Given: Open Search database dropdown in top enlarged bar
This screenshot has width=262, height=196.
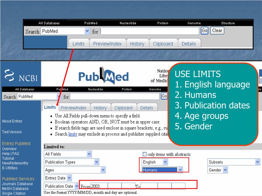Looking at the screenshot, I should tap(65, 31).
